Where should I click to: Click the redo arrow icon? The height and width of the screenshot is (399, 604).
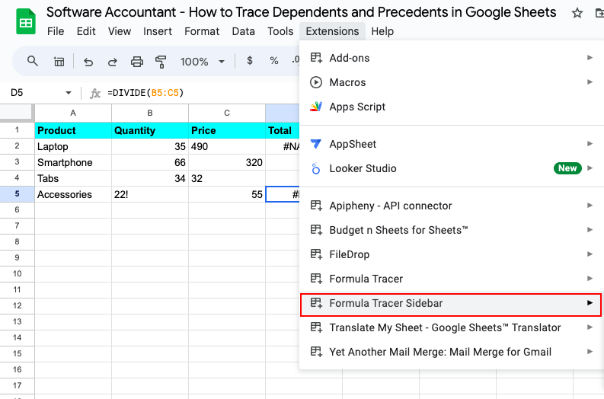coord(113,62)
